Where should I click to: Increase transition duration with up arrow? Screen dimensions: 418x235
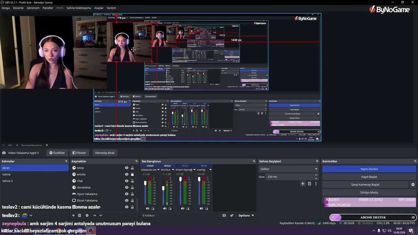pos(316,175)
